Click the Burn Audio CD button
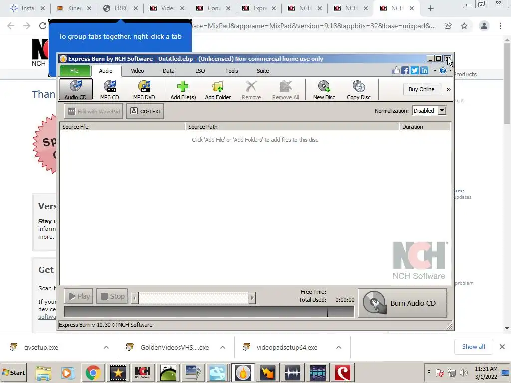Screen dimensions: 511x383 403,303
